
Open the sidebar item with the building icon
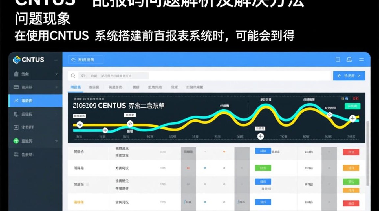coord(35,74)
